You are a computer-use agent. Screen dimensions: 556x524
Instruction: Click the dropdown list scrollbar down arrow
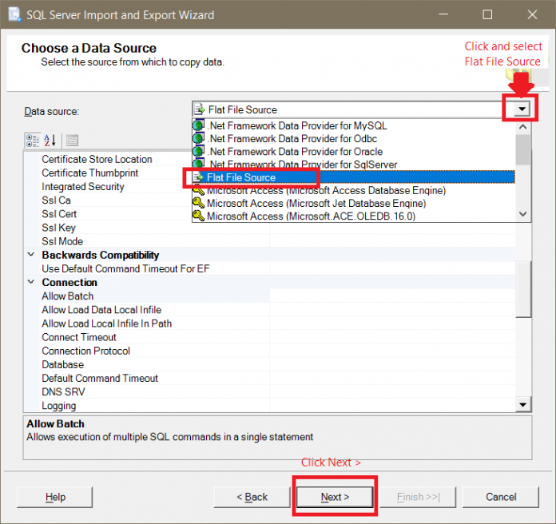(522, 214)
